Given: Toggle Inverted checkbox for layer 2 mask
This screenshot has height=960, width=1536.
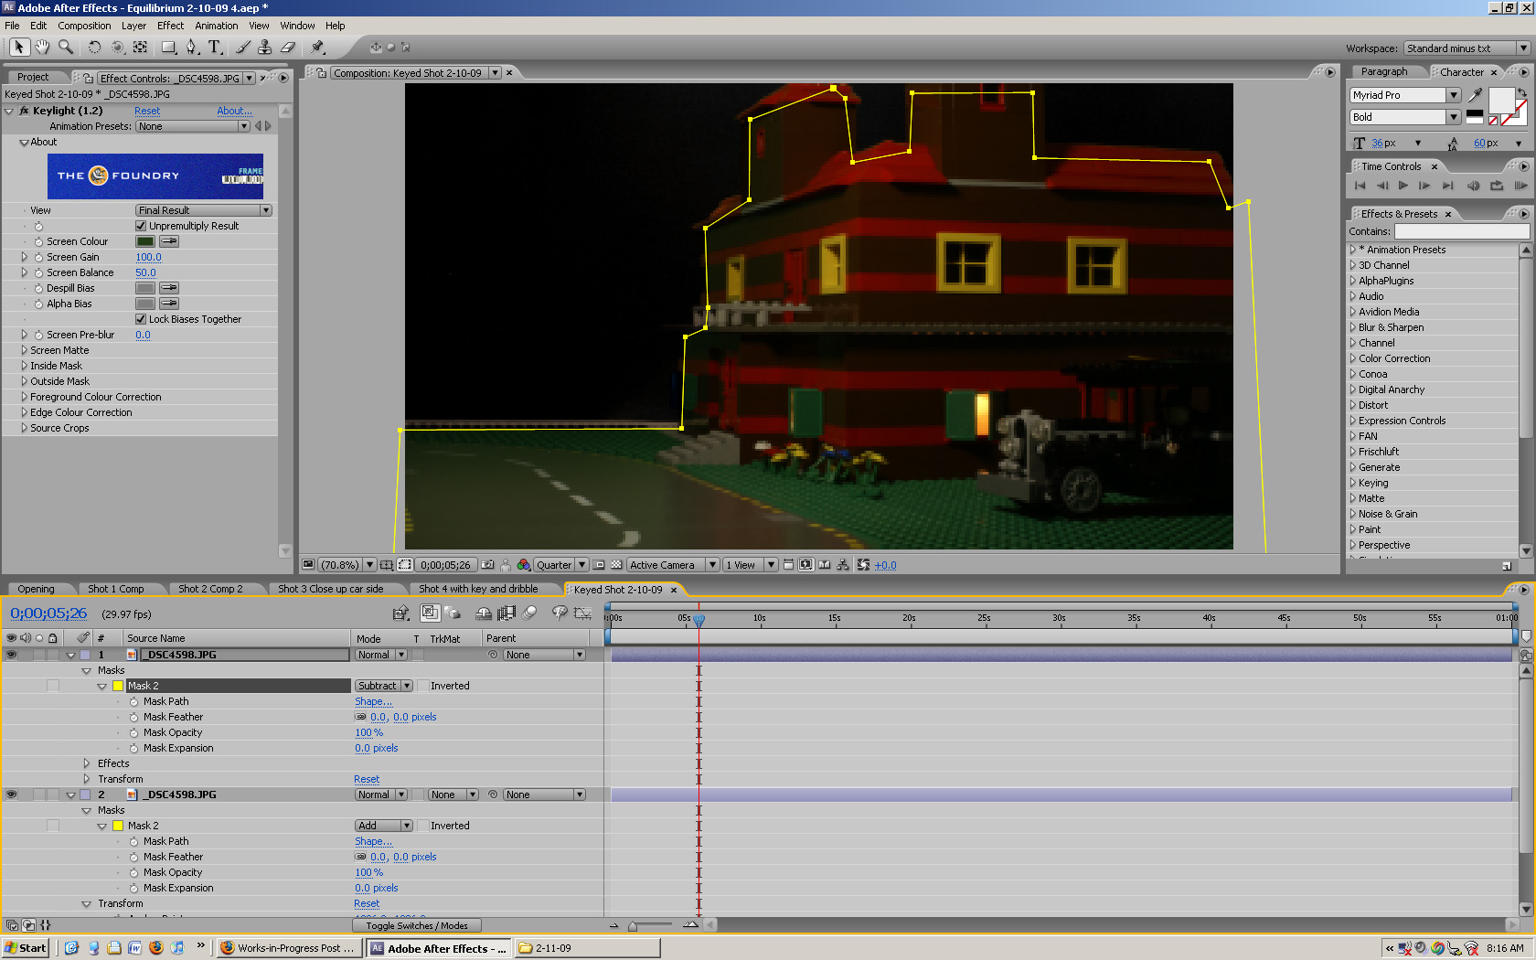Looking at the screenshot, I should pyautogui.click(x=421, y=826).
